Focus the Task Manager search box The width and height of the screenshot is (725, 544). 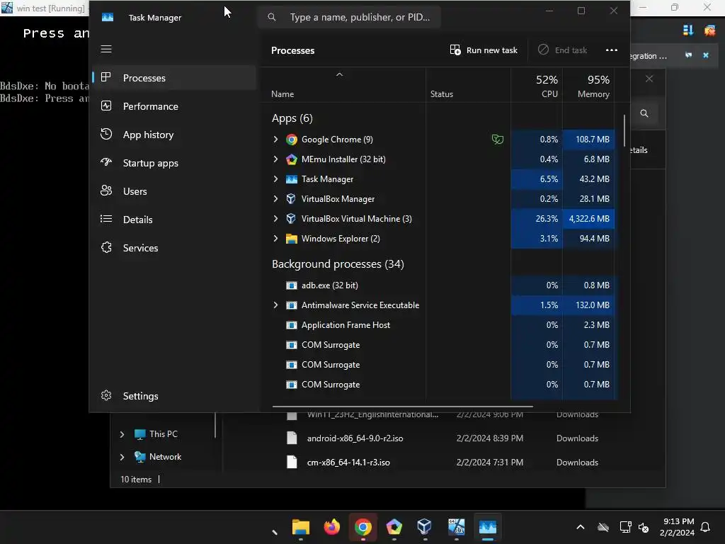[x=349, y=17]
